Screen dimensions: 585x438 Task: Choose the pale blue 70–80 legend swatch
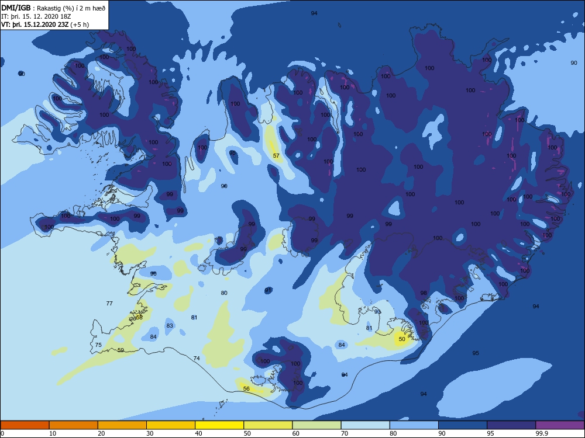(x=365, y=425)
